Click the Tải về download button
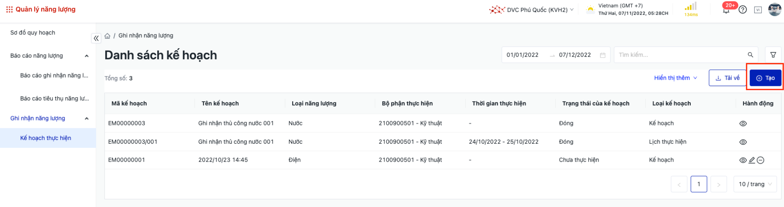Image resolution: width=784 pixels, height=207 pixels. (x=727, y=78)
